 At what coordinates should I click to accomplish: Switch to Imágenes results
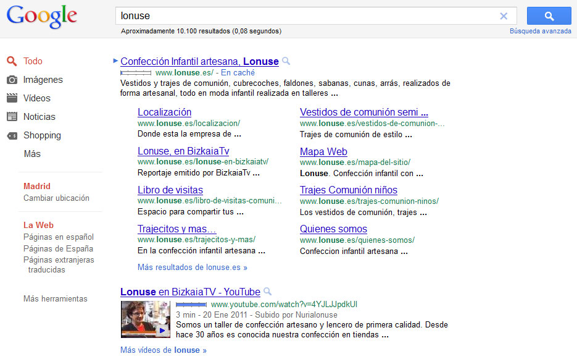43,80
